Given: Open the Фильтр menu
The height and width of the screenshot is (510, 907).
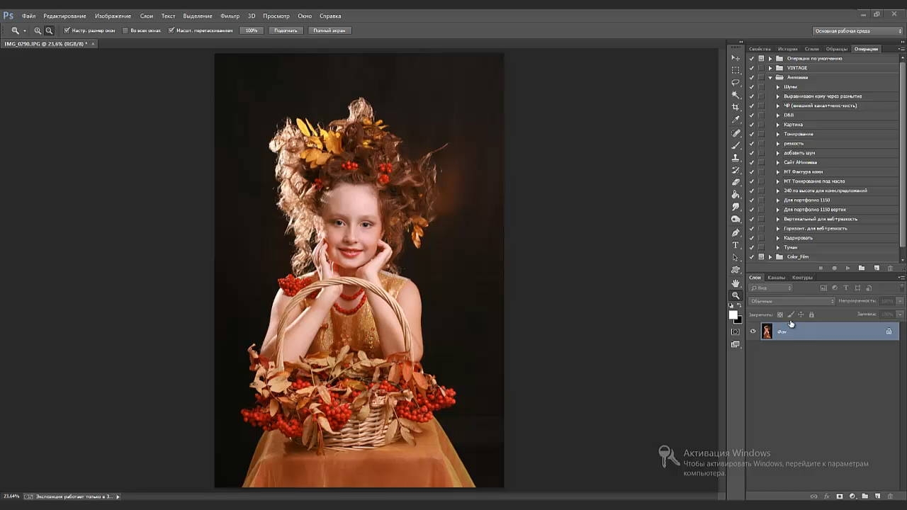Looking at the screenshot, I should (x=230, y=16).
